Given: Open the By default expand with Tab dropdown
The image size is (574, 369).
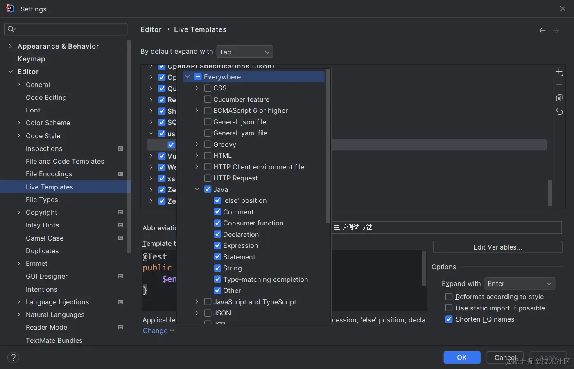Looking at the screenshot, I should click(245, 52).
